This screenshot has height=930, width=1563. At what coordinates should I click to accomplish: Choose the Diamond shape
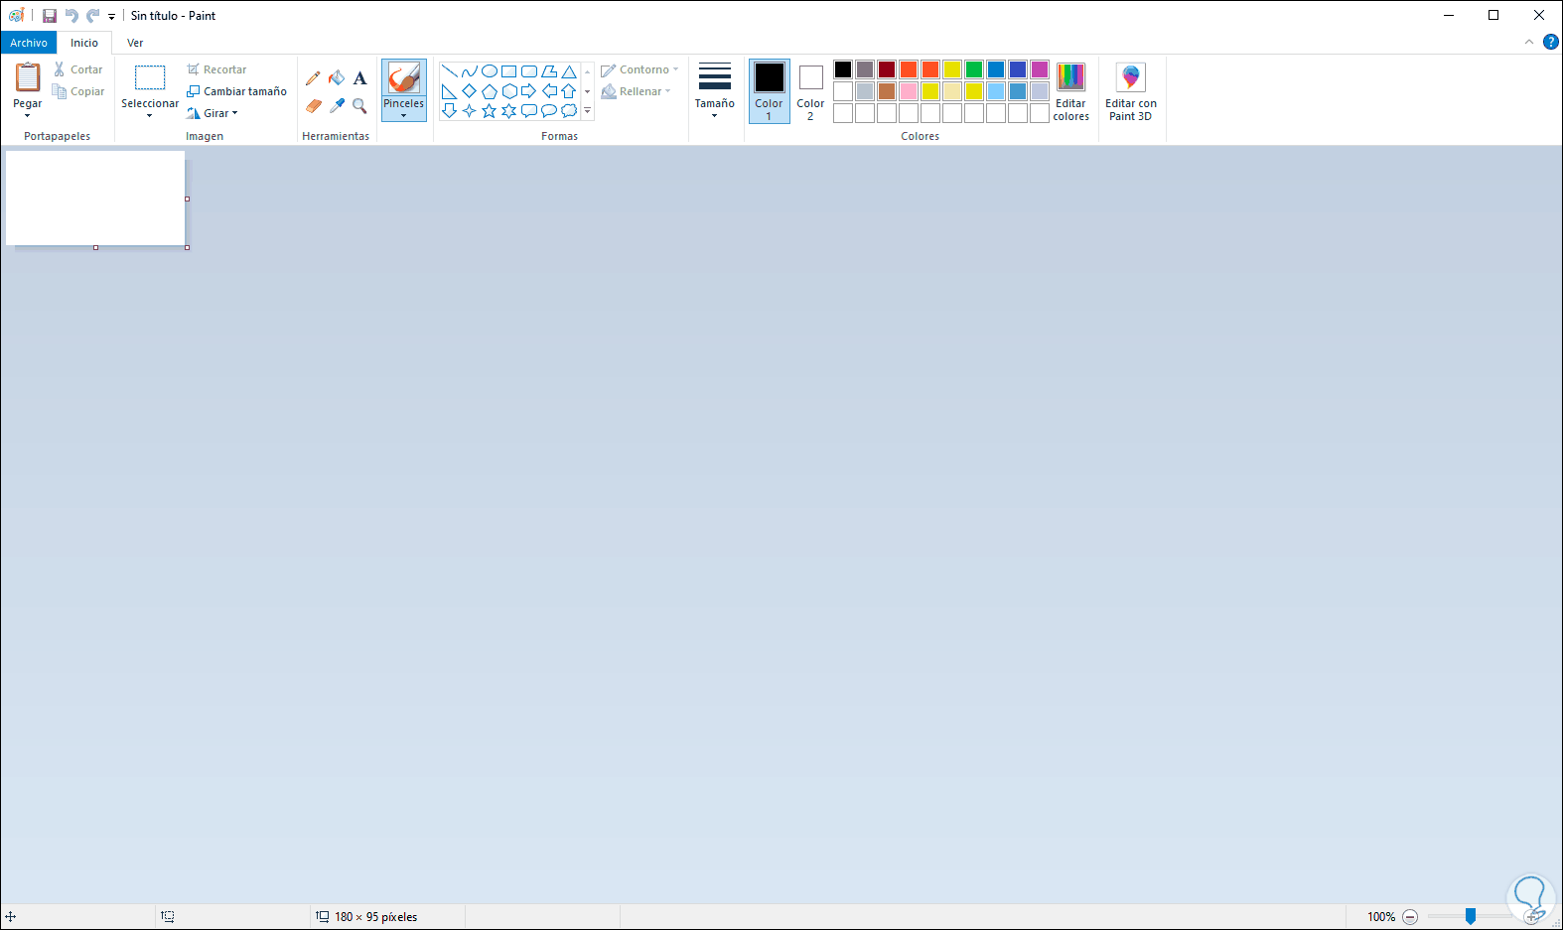coord(470,91)
